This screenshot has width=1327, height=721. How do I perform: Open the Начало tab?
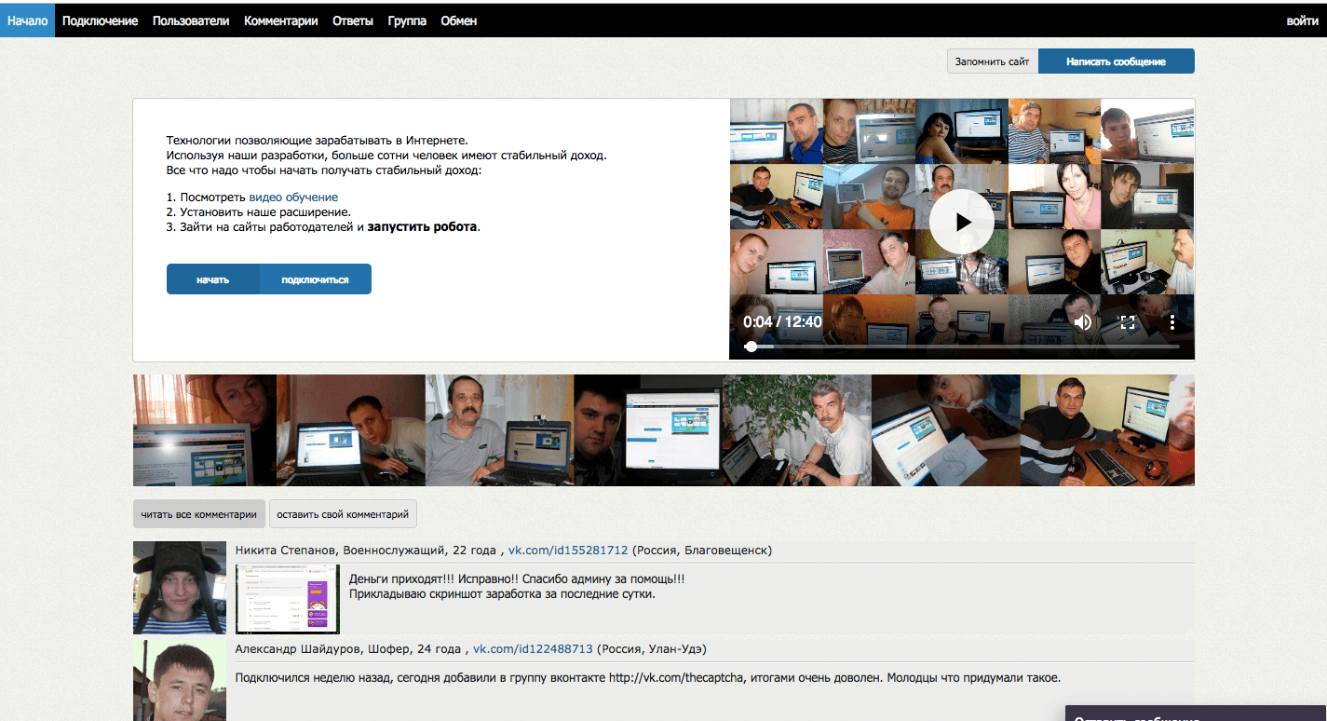click(x=27, y=20)
